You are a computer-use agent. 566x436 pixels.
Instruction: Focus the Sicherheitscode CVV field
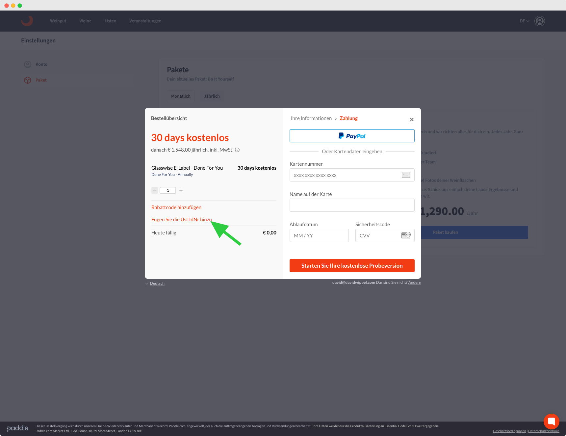pyautogui.click(x=385, y=235)
